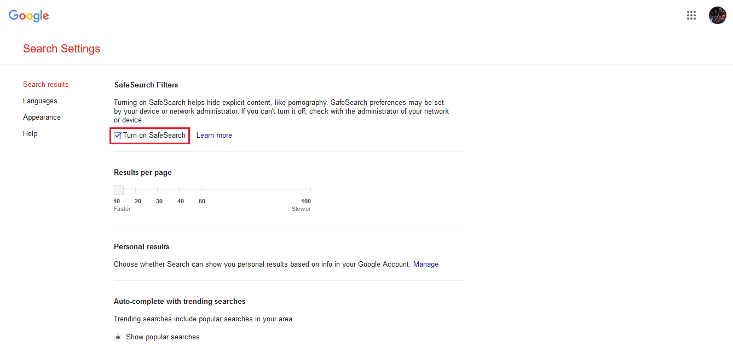The image size is (733, 347).
Task: Click the Faster label under the slider
Action: coord(122,209)
